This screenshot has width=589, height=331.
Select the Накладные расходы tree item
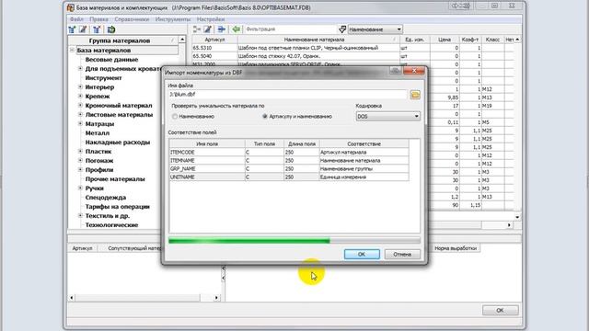pyautogui.click(x=118, y=143)
